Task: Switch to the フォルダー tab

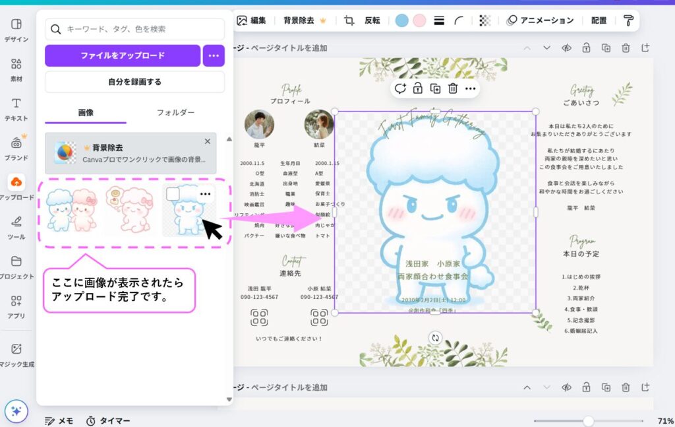Action: [x=175, y=113]
